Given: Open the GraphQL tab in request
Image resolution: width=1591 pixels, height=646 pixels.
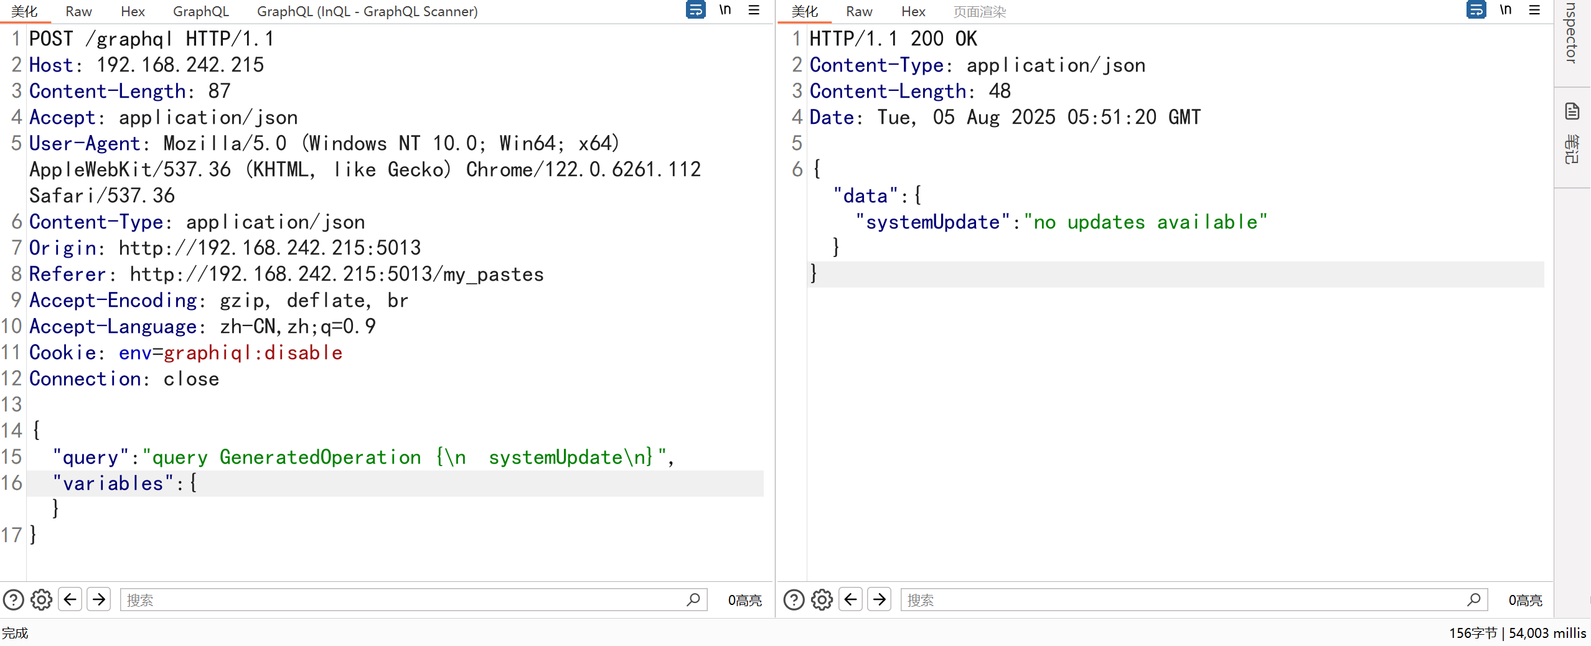Looking at the screenshot, I should [200, 12].
